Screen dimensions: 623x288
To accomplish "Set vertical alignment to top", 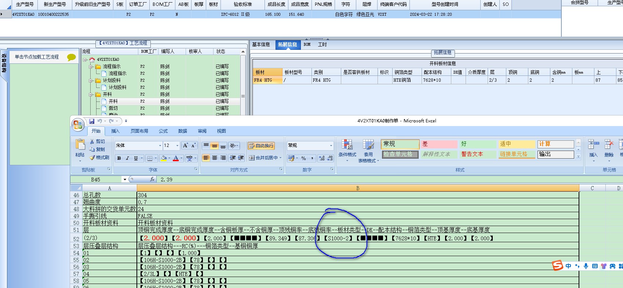I will pos(206,146).
